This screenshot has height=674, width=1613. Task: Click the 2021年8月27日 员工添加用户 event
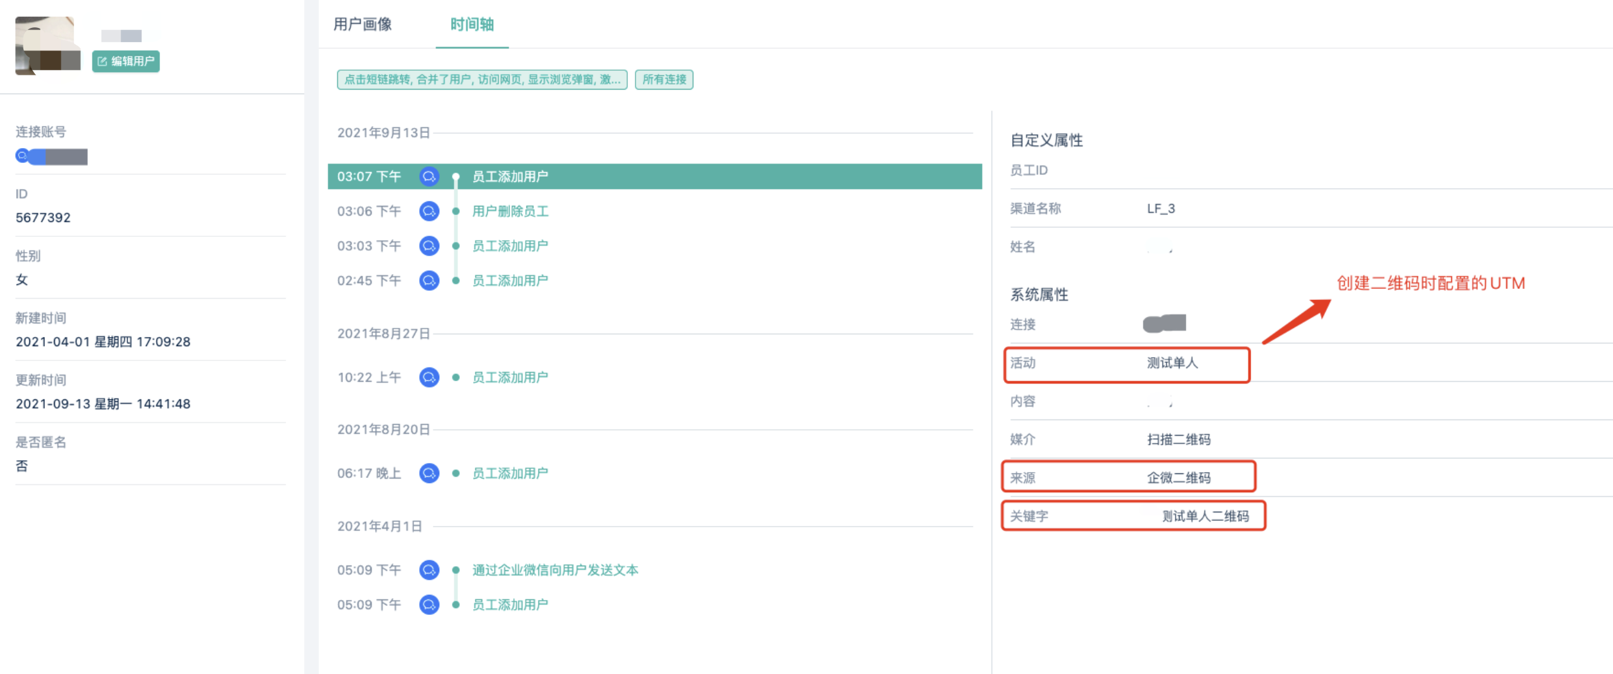pos(510,377)
